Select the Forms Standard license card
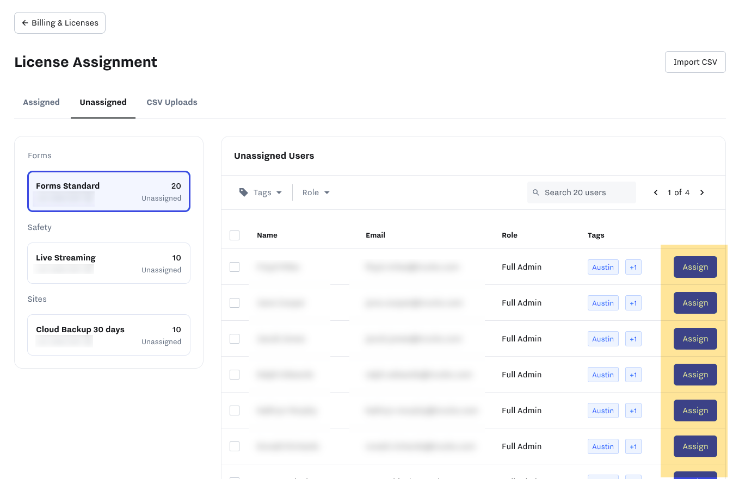Image resolution: width=739 pixels, height=479 pixels. tap(109, 191)
